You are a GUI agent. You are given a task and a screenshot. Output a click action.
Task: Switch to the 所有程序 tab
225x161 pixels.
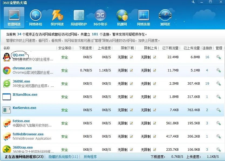tap(90, 156)
